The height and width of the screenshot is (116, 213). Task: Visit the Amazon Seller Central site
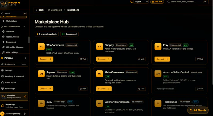click(x=200, y=89)
